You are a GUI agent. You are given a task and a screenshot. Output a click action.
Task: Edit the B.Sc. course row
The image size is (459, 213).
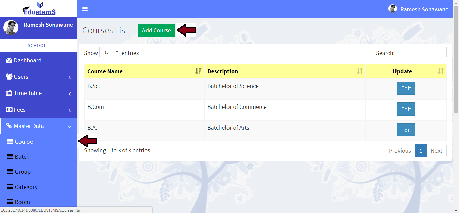click(x=406, y=88)
